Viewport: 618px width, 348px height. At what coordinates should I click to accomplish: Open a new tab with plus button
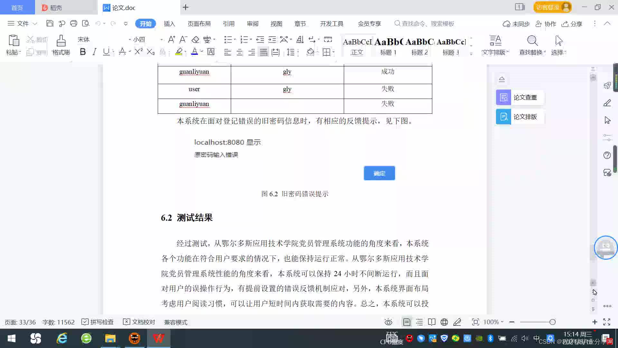186,7
